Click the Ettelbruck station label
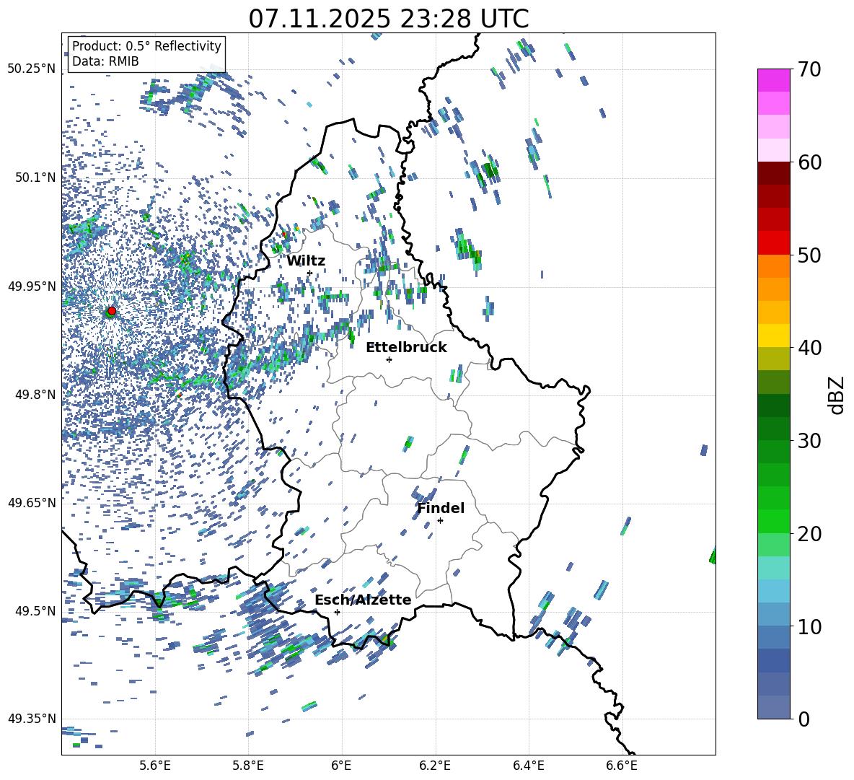854x780 pixels. point(406,347)
